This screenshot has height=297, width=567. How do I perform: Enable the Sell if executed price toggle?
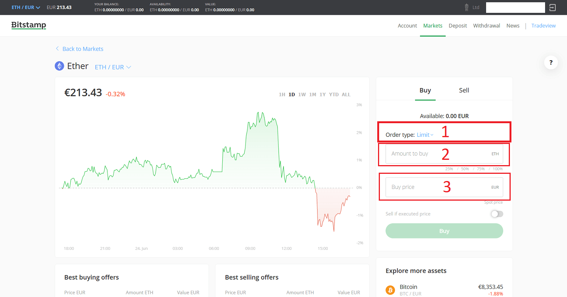(497, 214)
